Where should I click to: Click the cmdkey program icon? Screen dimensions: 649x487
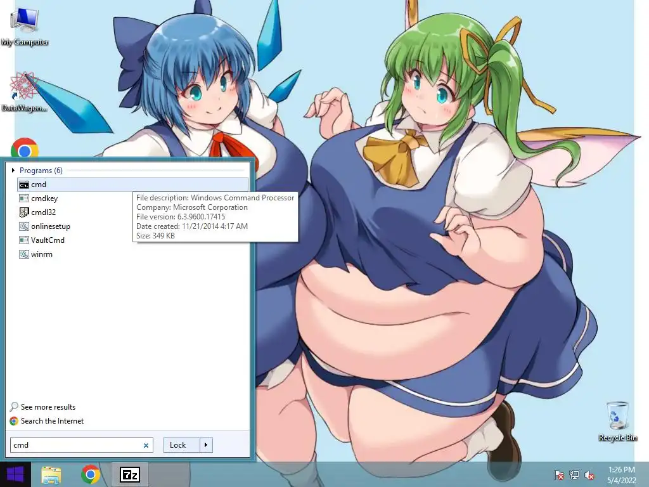tap(24, 198)
